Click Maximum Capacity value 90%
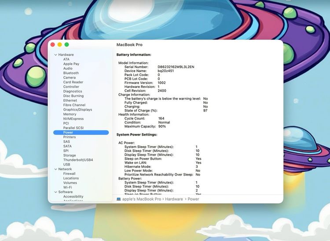The image size is (330, 241). pos(162,126)
